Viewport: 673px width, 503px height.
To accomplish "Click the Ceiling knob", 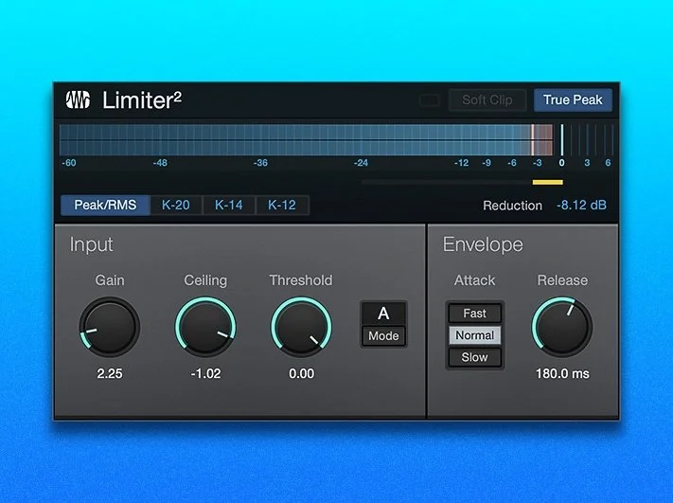I will (205, 327).
